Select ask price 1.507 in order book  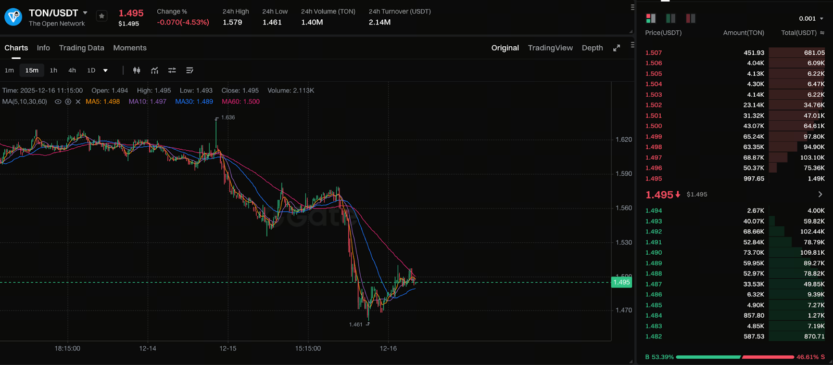click(x=653, y=53)
